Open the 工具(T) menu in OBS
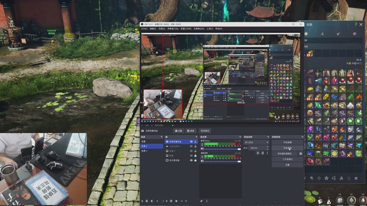This screenshot has height=206, width=367. 210,28
